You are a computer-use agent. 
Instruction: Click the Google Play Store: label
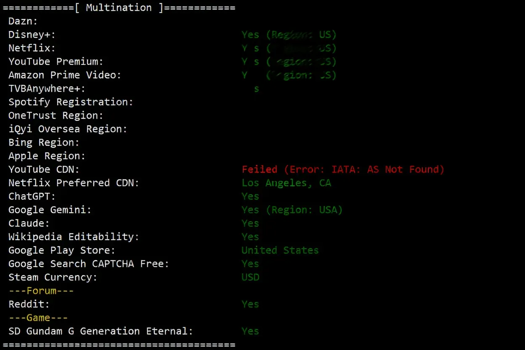coord(62,250)
